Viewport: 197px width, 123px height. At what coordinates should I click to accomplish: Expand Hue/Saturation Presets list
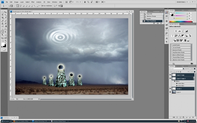[171, 52]
